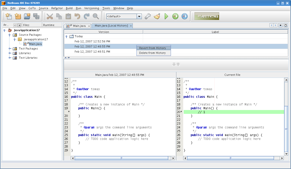Click right arrow of left diff pane scrollbar
291x169 pixels.
[173, 158]
